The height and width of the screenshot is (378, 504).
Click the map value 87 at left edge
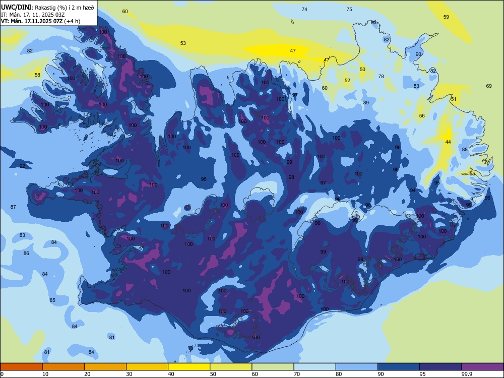[x=13, y=207]
